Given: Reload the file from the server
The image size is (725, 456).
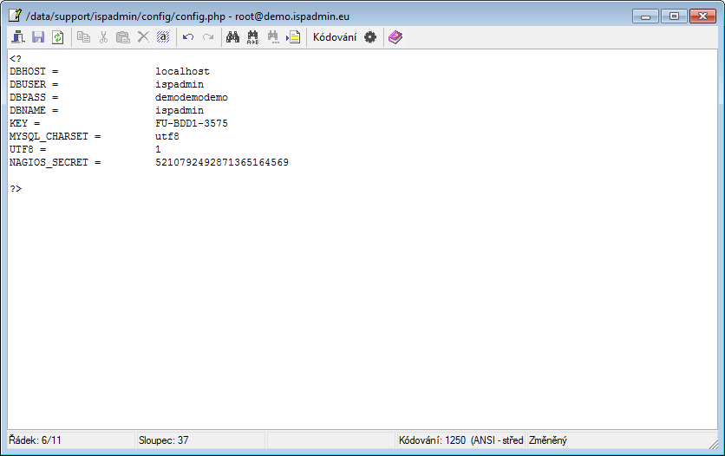Looking at the screenshot, I should [x=58, y=37].
